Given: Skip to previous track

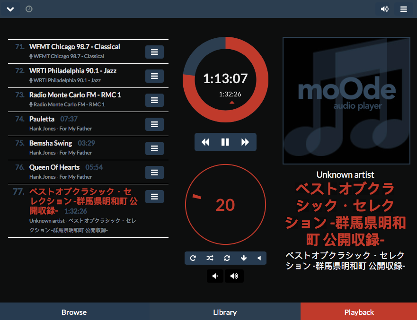Looking at the screenshot, I should pos(205,142).
